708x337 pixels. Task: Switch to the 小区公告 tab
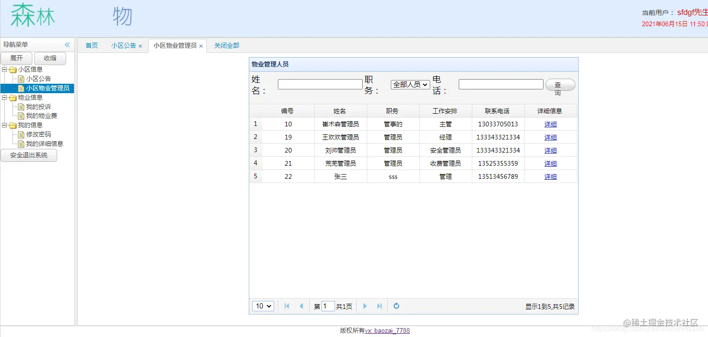pyautogui.click(x=124, y=45)
